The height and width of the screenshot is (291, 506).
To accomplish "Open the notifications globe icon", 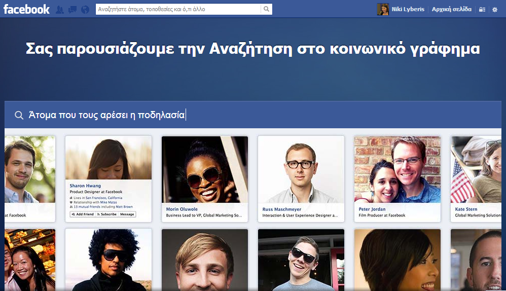I will [85, 10].
